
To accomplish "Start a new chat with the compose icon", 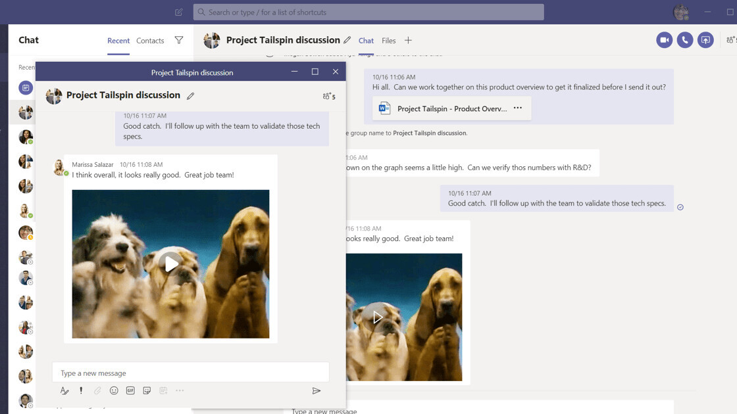I will (179, 12).
